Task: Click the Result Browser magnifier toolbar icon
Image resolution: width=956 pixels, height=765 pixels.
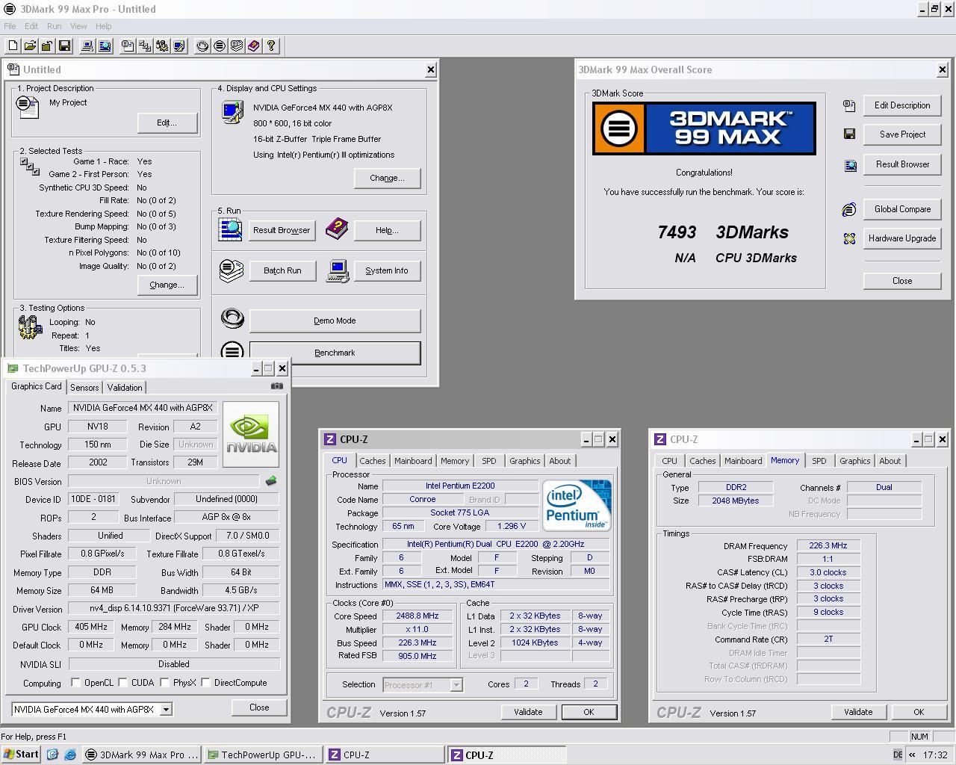Action: (x=105, y=46)
